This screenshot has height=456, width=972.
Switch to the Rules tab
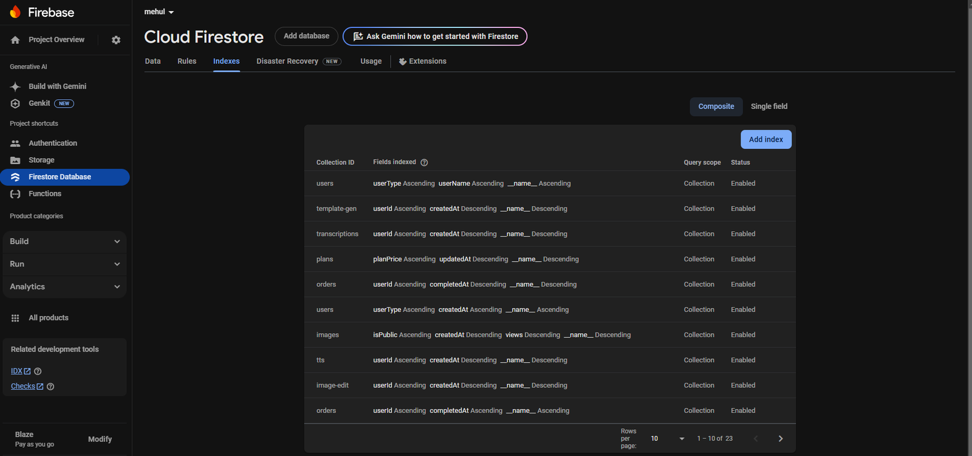pos(187,61)
